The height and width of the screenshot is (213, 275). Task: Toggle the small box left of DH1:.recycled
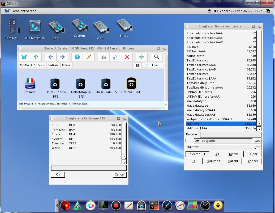pyautogui.click(x=189, y=141)
